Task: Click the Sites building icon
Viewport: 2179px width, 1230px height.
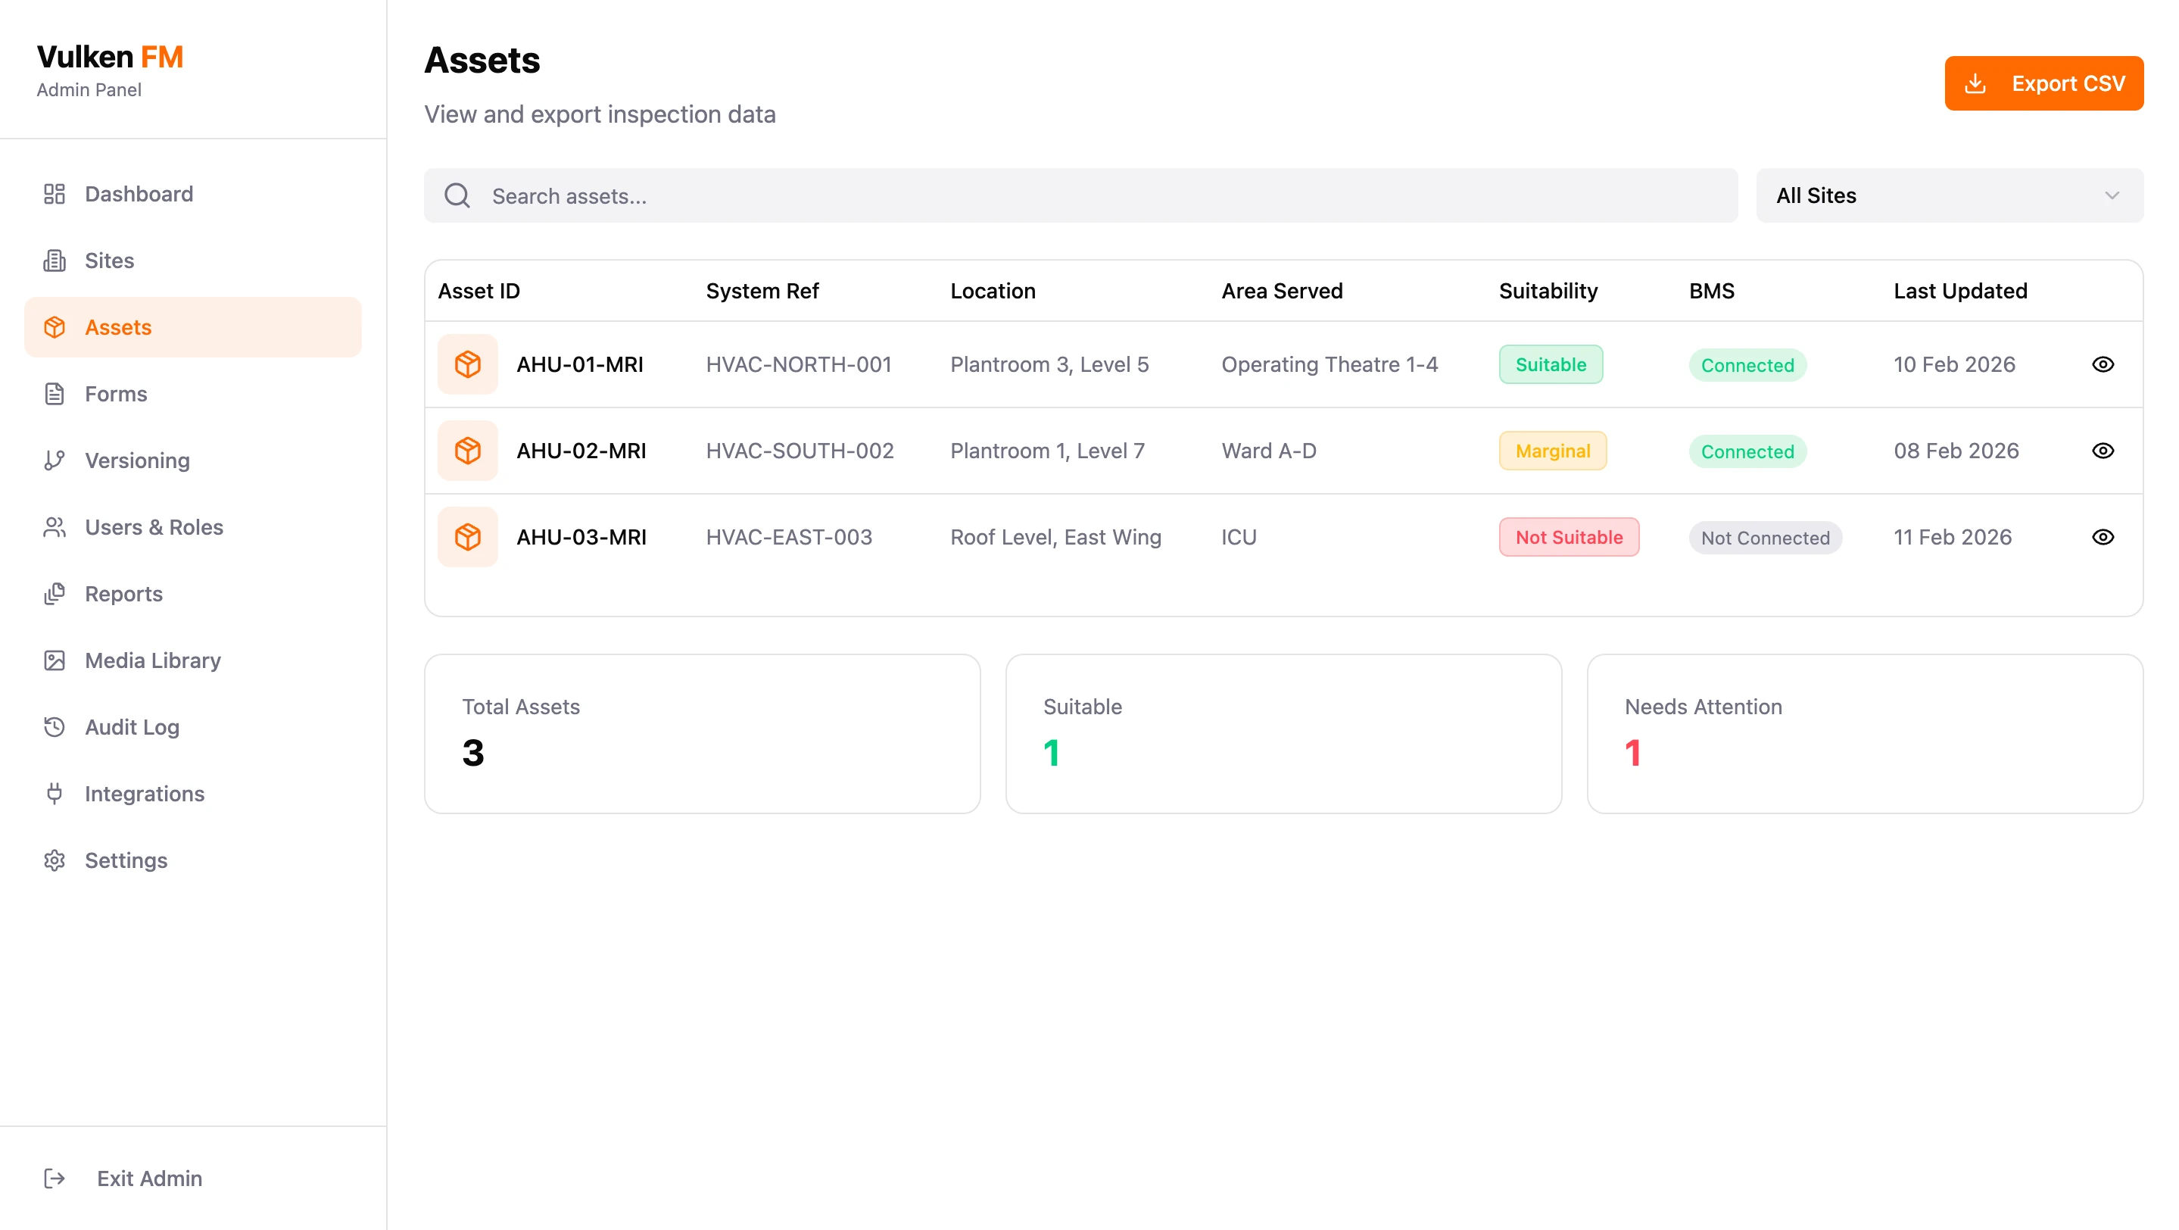Action: 55,261
